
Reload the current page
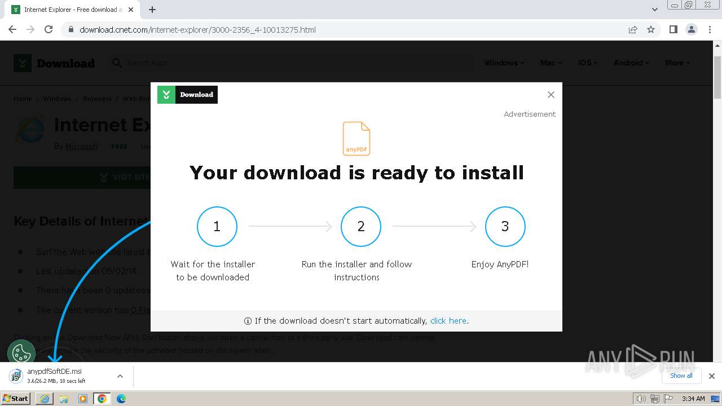49,29
